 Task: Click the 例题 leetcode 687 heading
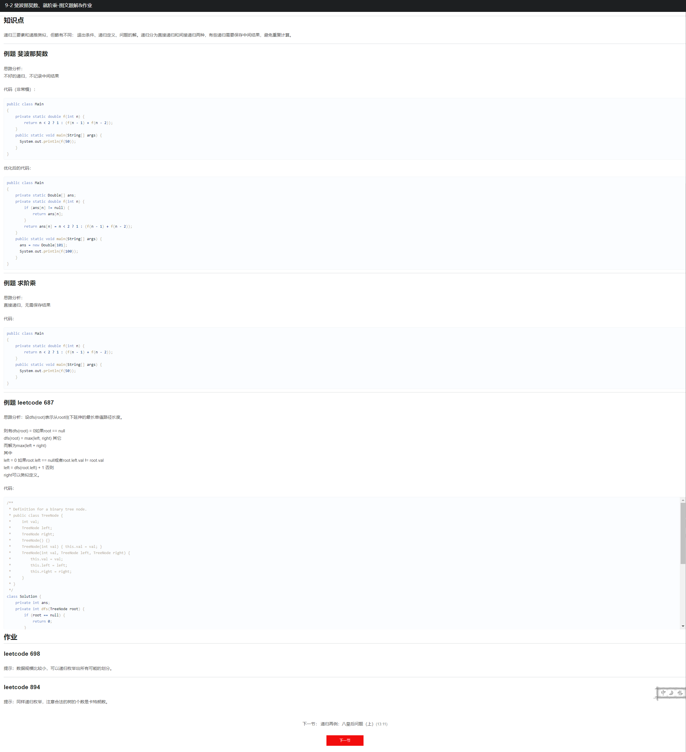click(x=29, y=403)
